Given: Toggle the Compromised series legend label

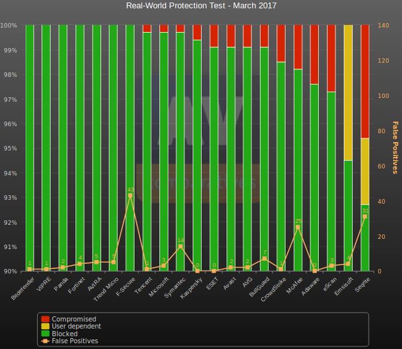Looking at the screenshot, I should 74,319.
